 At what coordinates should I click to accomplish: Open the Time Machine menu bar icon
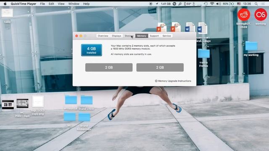point(206,4)
